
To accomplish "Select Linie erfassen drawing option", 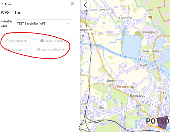I will click(x=17, y=41).
